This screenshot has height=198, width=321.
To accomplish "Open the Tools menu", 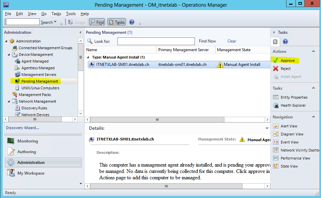I will 70,14.
